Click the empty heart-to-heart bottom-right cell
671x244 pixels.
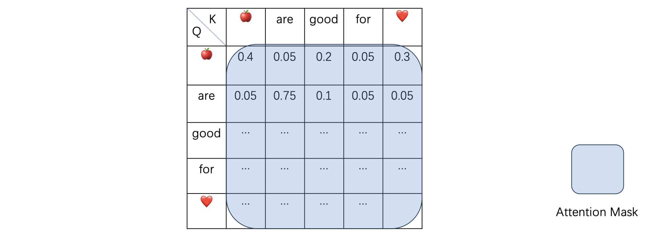coord(402,211)
